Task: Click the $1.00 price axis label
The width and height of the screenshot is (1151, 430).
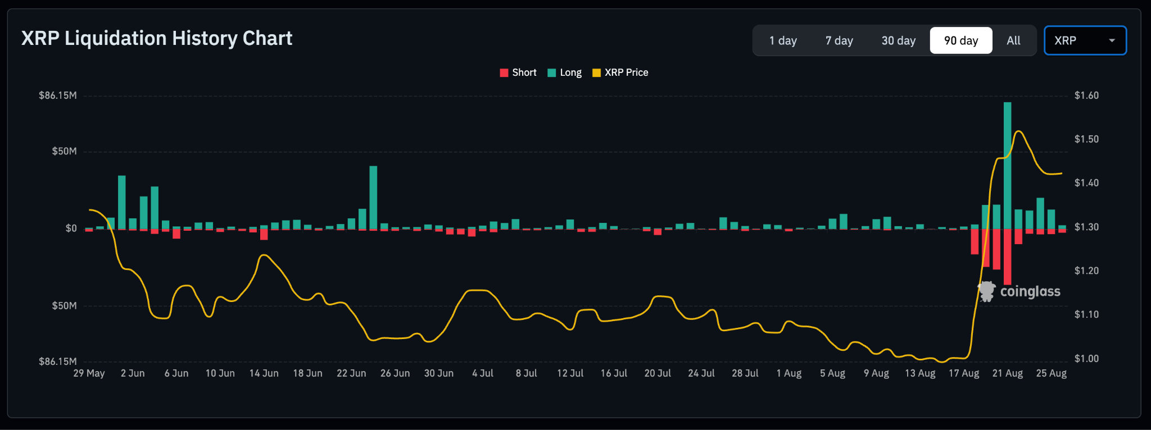Action: tap(1086, 359)
